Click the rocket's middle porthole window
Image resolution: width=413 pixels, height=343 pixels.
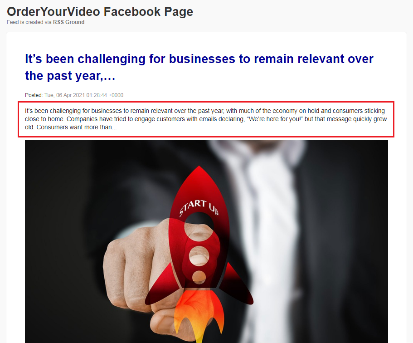[199, 256]
